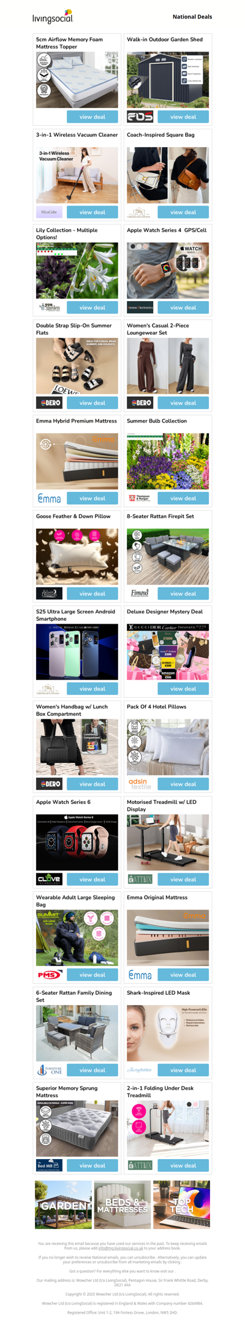Open the Deluxe Designer Mystery Deal image

[168, 652]
